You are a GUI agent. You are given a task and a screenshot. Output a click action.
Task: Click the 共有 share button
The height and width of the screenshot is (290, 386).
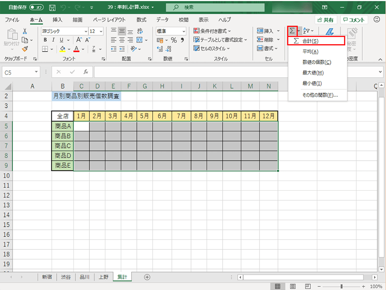pyautogui.click(x=326, y=20)
